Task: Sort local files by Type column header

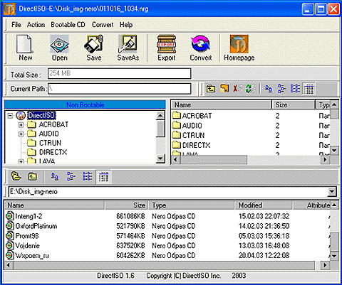Action: pyautogui.click(x=192, y=205)
